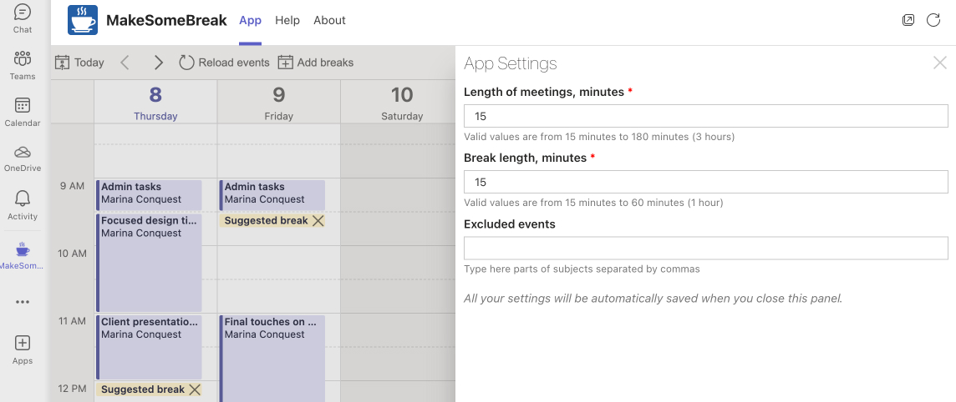
Task: Switch to the Help tab
Action: tap(287, 20)
